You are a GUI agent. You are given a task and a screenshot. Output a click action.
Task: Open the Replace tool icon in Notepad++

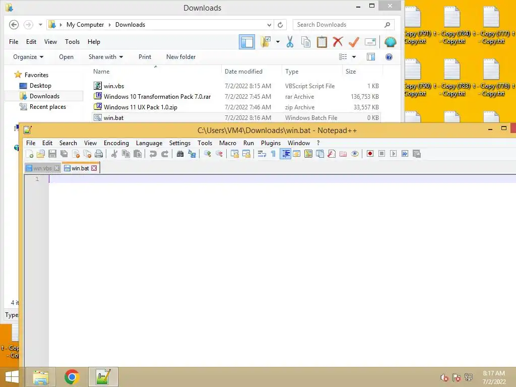click(192, 154)
